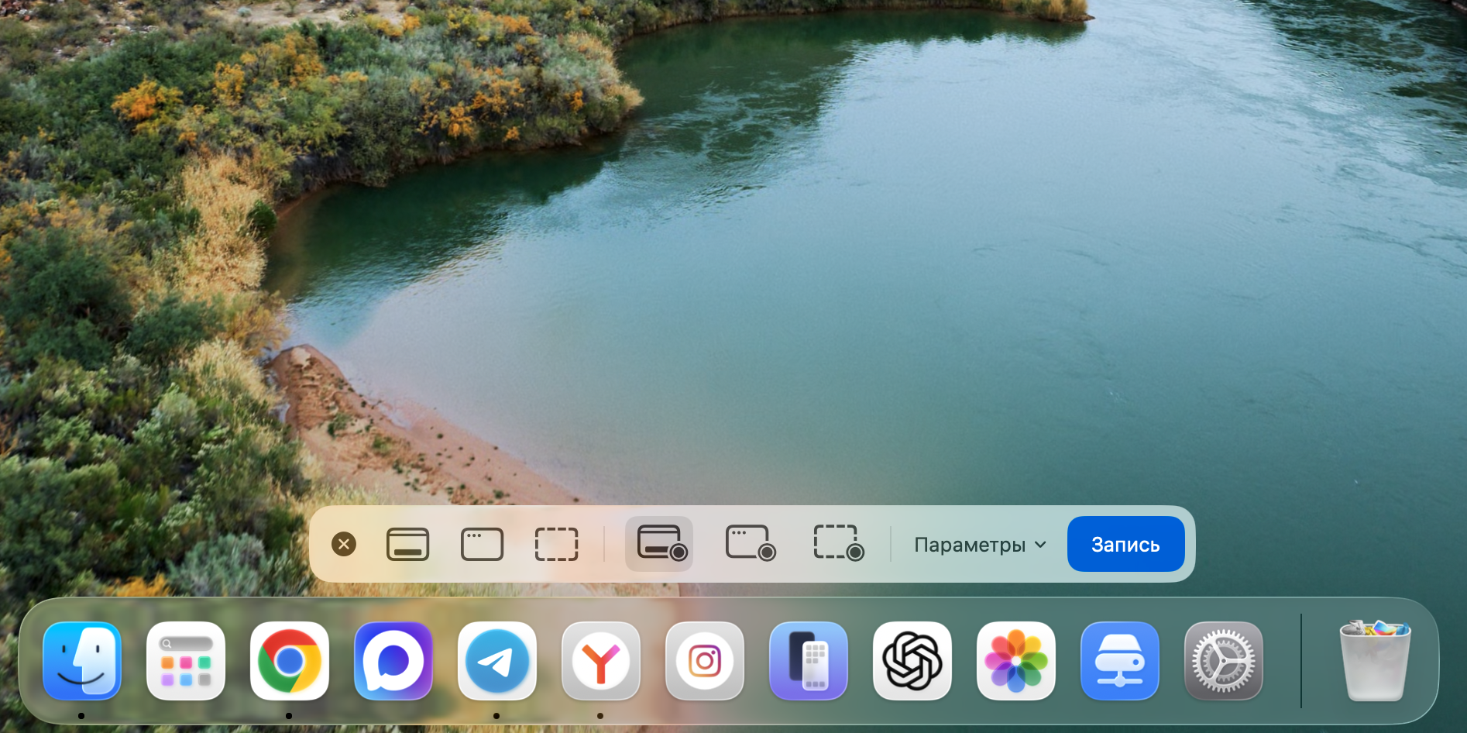Switch to the record selected portion mode
The height and width of the screenshot is (733, 1467).
[x=837, y=543]
